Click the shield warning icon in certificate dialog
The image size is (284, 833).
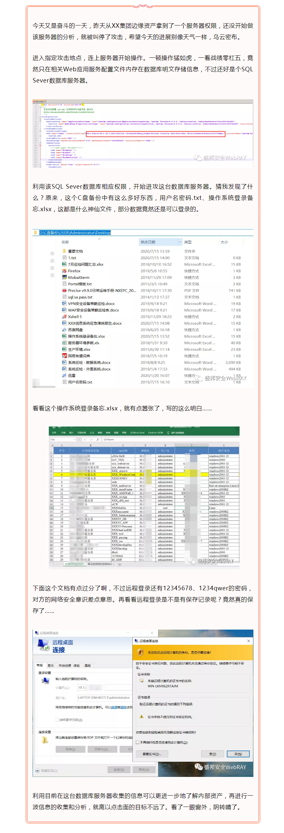(140, 652)
